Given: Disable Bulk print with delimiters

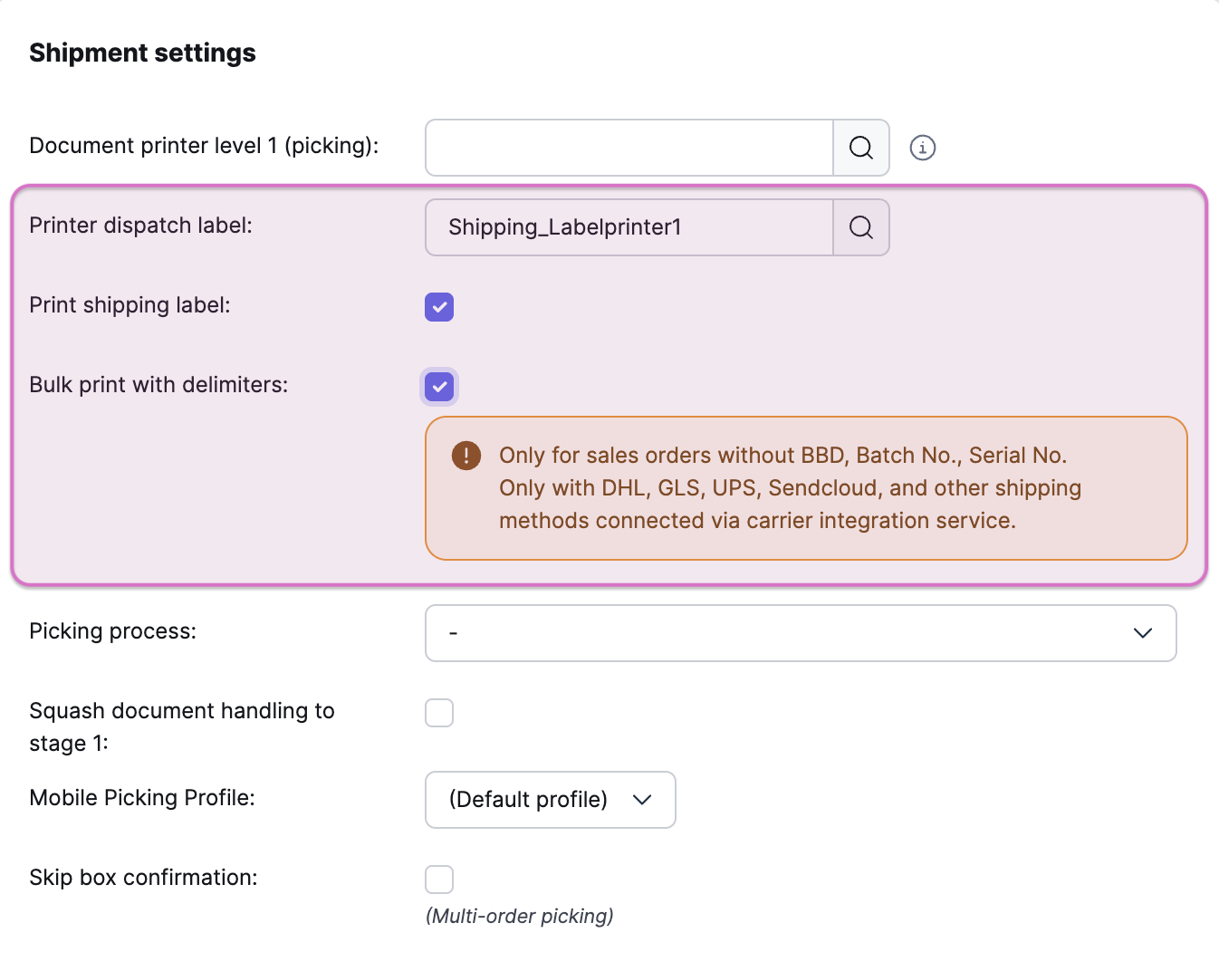Looking at the screenshot, I should [x=439, y=387].
